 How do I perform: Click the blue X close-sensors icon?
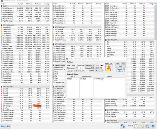click(153, 126)
